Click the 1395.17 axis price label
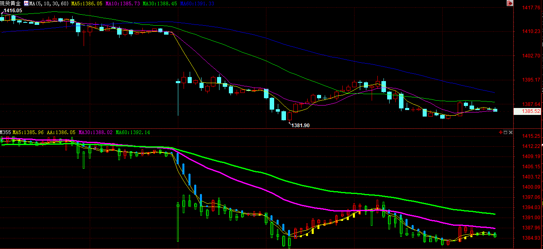The height and width of the screenshot is (249, 543). tap(532, 80)
